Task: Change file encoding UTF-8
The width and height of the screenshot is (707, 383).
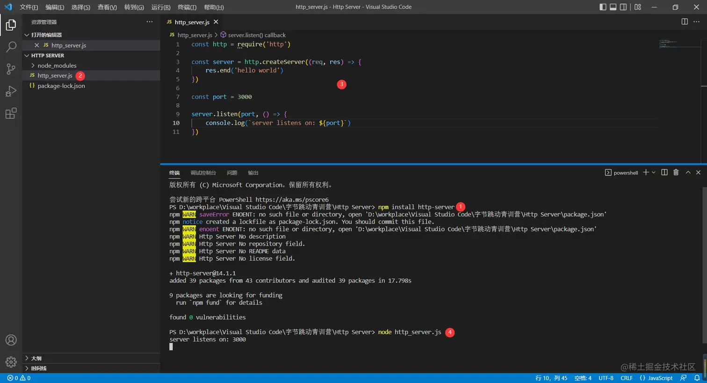Action: tap(606, 378)
